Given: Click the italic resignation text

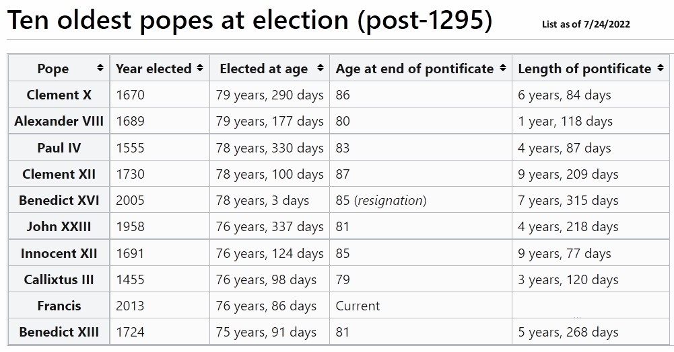Looking at the screenshot, I should (x=391, y=200).
